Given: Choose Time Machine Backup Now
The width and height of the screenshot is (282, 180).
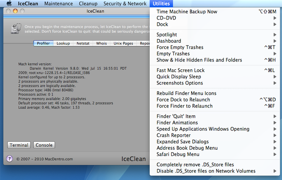Looking at the screenshot, I should [215, 12].
